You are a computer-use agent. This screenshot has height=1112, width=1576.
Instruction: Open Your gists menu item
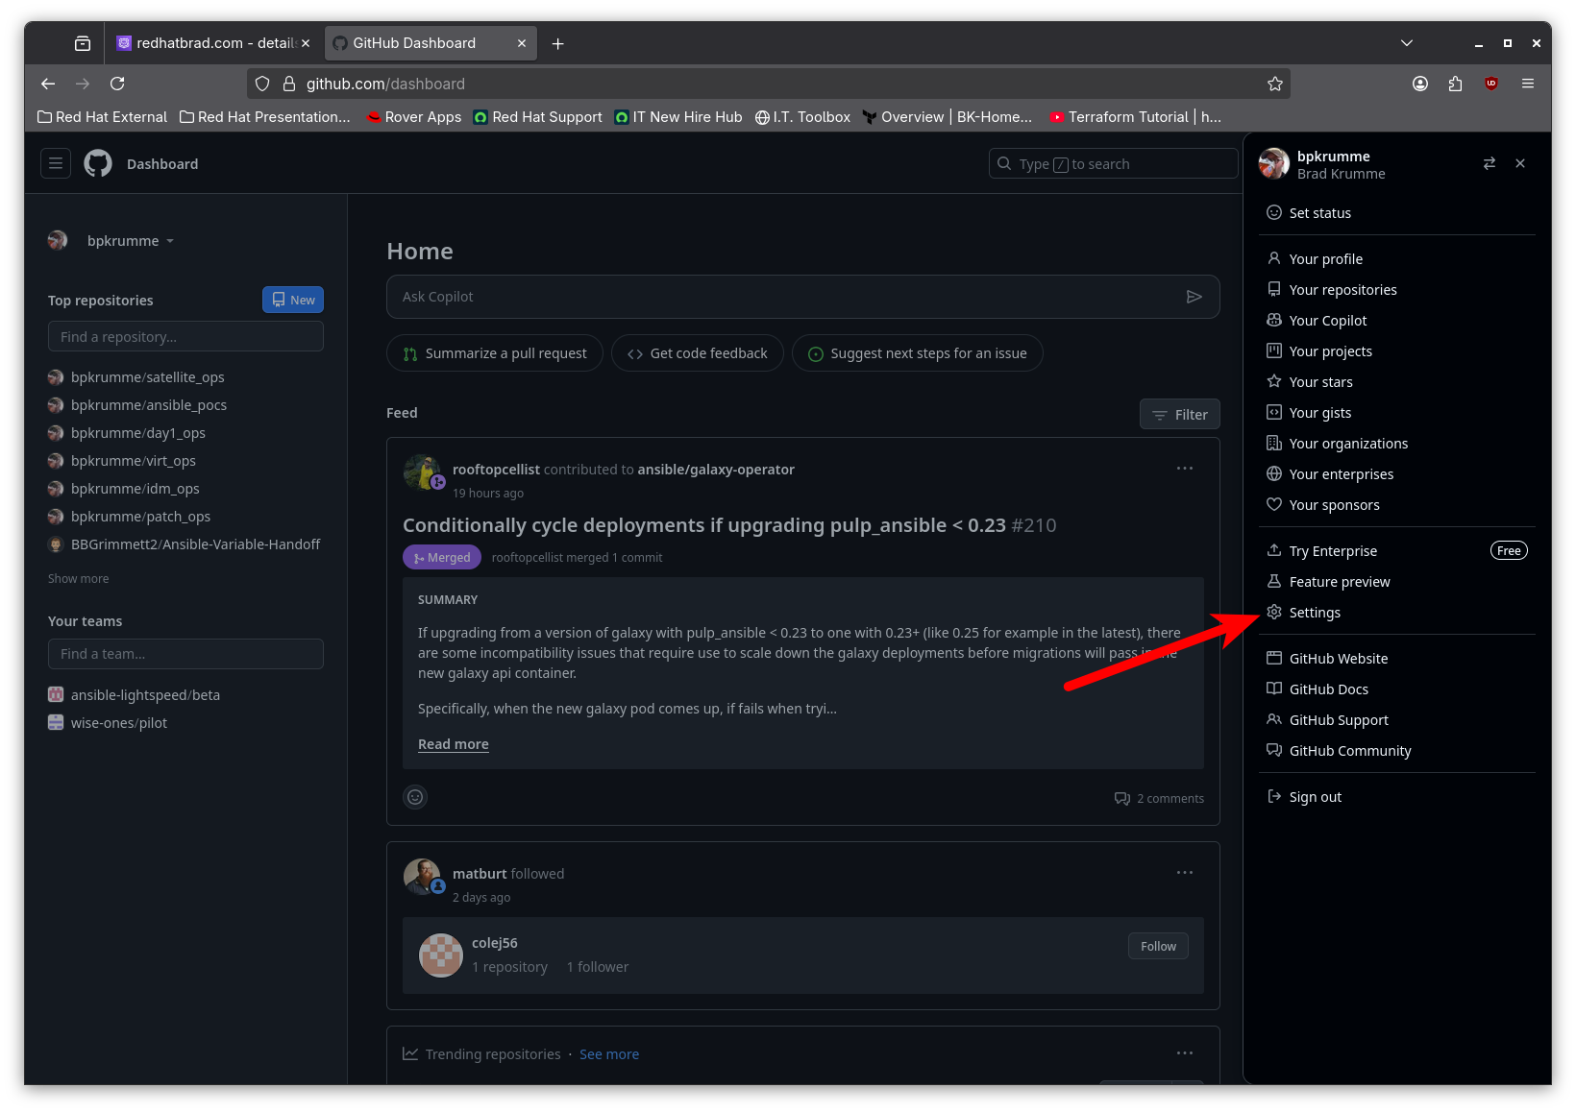[x=1397, y=412]
